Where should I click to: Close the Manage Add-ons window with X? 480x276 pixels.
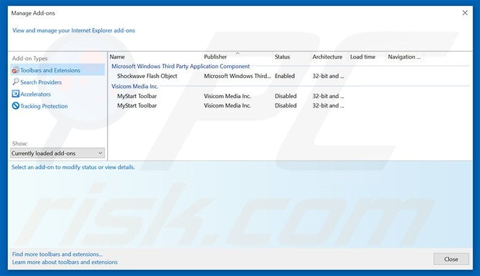coord(465,13)
